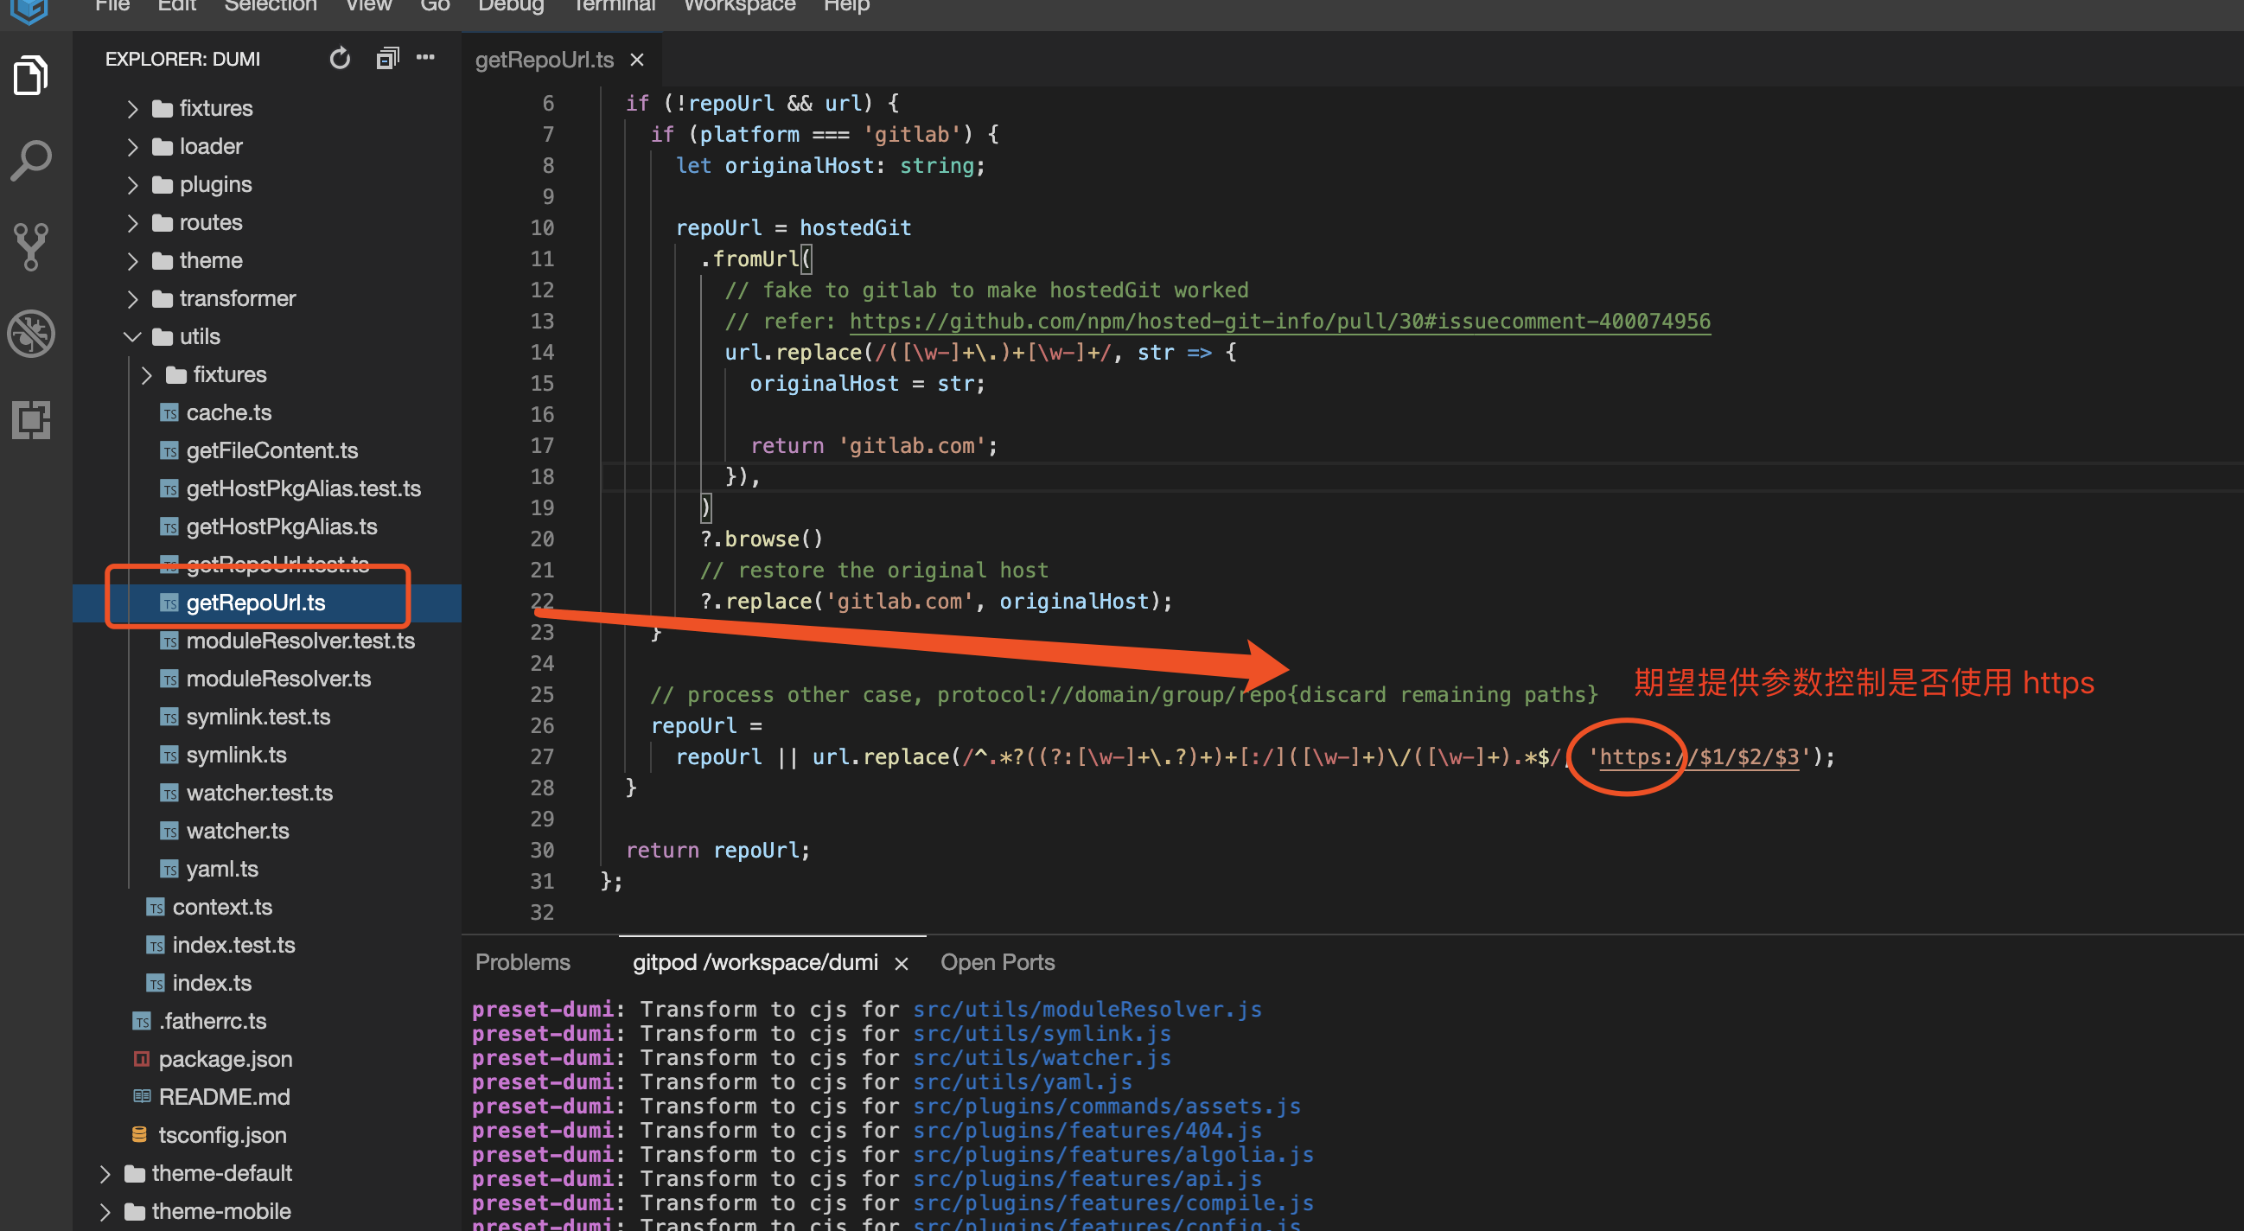Close the gitpod /workspace/dumi terminal tab
This screenshot has height=1231, width=2244.
[x=902, y=963]
